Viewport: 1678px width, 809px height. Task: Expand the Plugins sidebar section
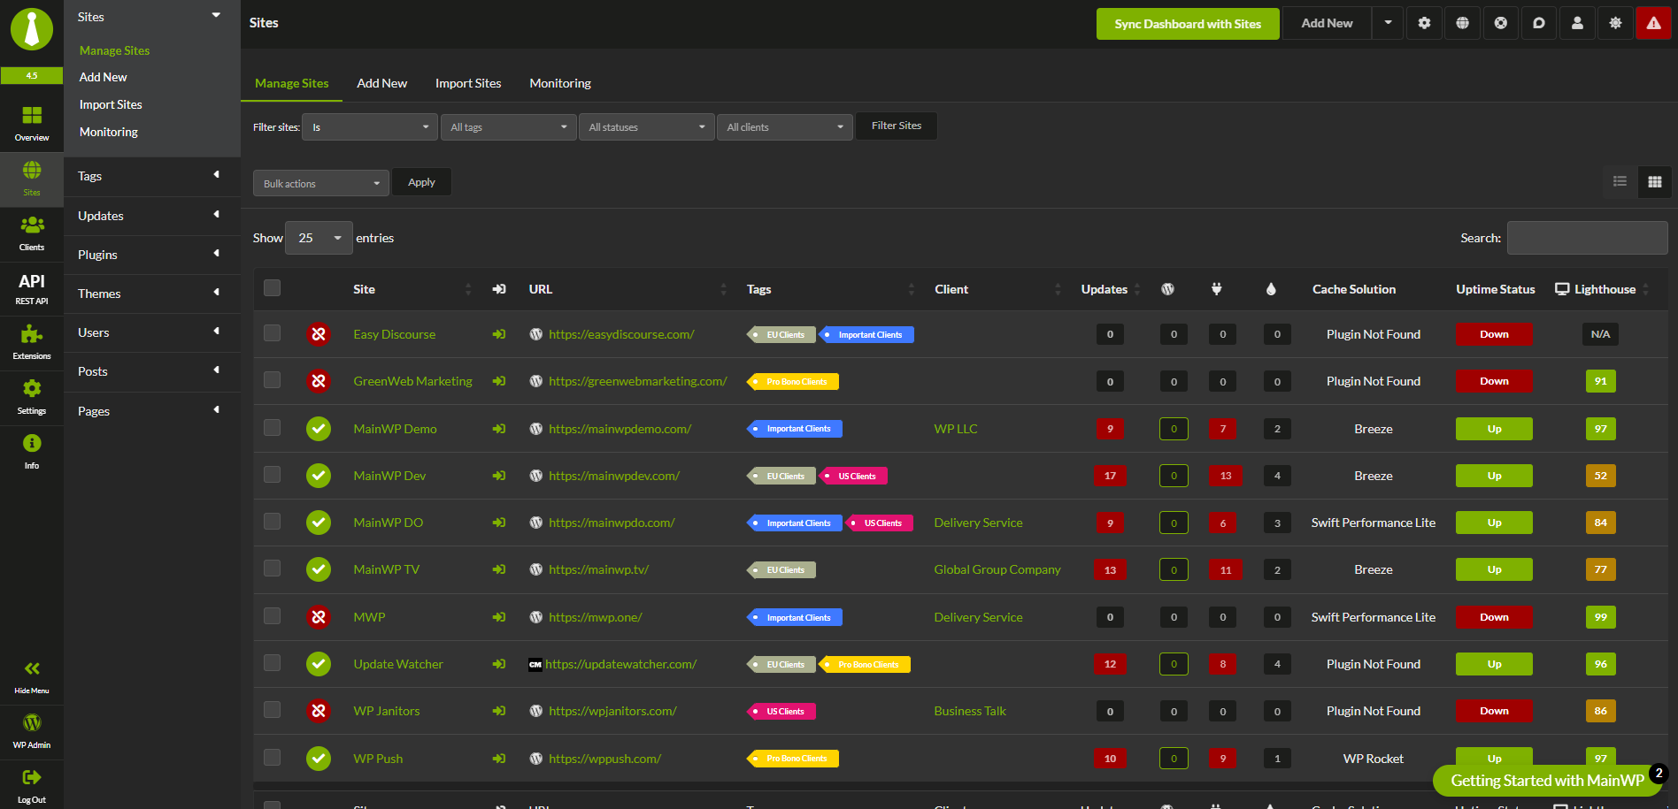tap(152, 255)
